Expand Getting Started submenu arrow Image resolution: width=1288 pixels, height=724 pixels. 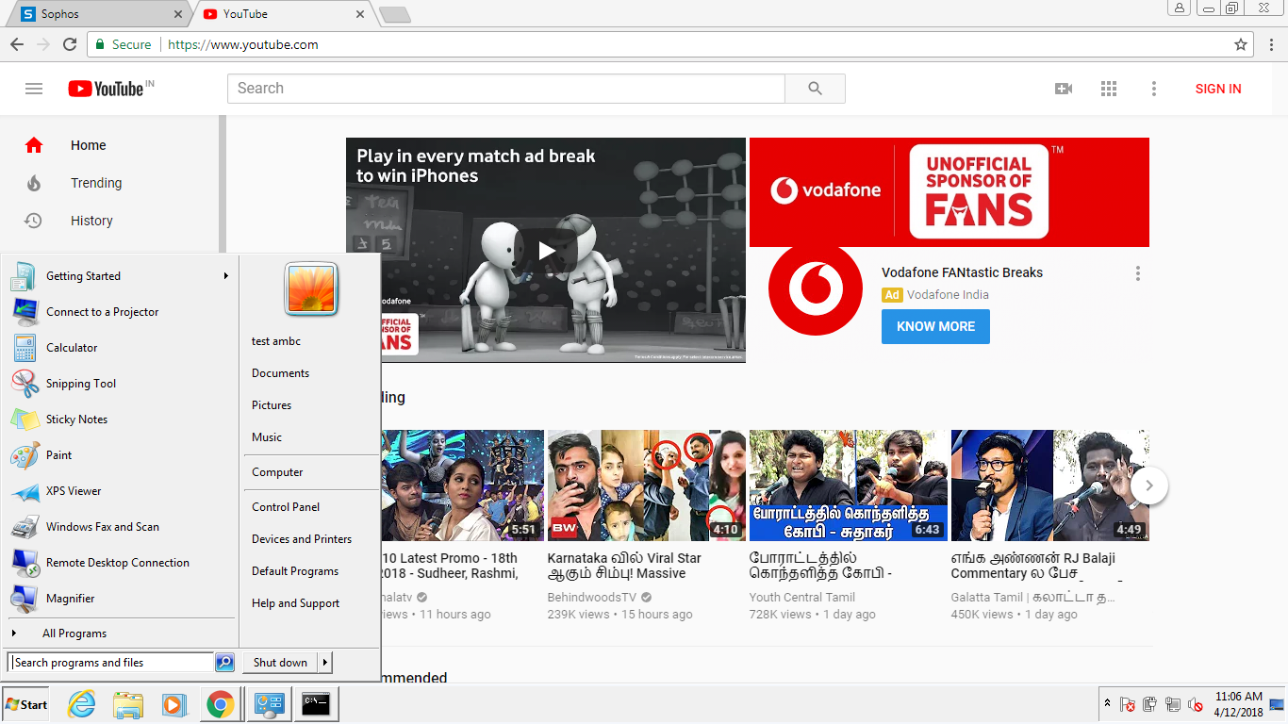pyautogui.click(x=225, y=276)
